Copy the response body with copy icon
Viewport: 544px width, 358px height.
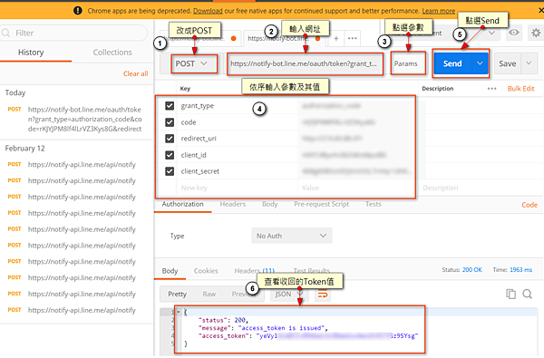point(510,294)
